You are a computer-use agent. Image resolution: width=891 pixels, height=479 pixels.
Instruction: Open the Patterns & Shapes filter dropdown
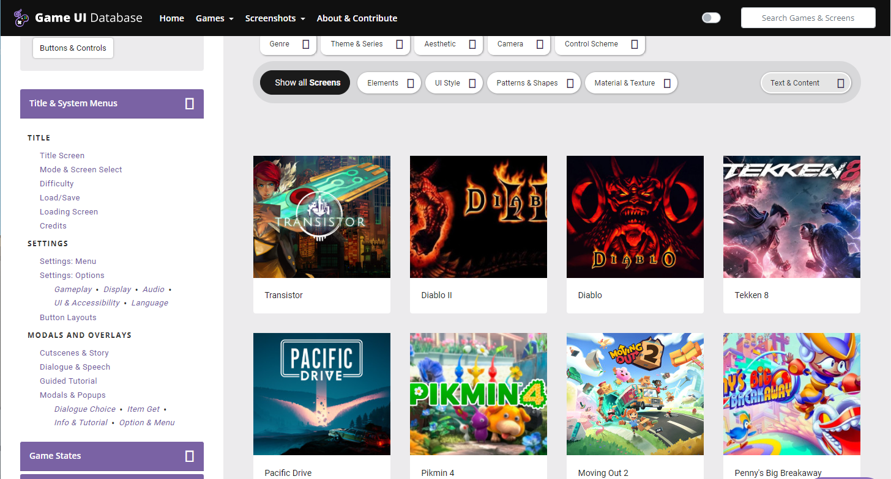click(534, 83)
